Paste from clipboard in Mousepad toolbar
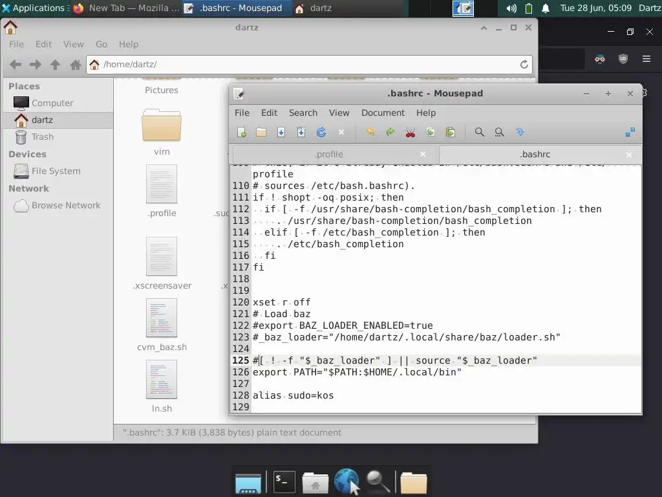 point(451,132)
